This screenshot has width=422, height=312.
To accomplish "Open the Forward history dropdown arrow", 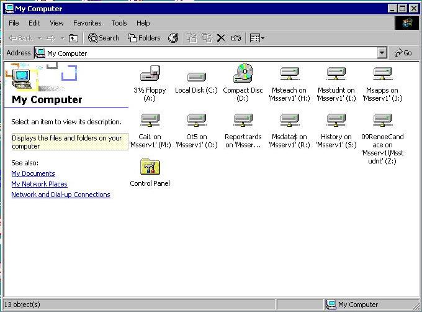I will (x=62, y=39).
